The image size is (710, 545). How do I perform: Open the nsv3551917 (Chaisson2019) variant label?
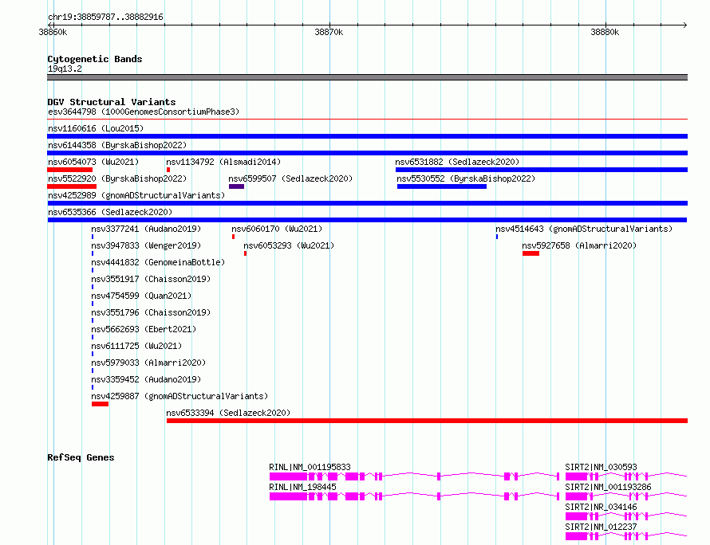tap(151, 279)
